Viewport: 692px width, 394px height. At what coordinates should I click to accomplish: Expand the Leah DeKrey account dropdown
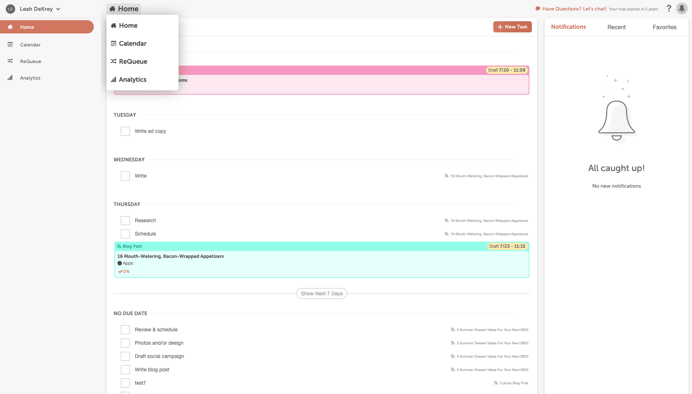pos(58,9)
